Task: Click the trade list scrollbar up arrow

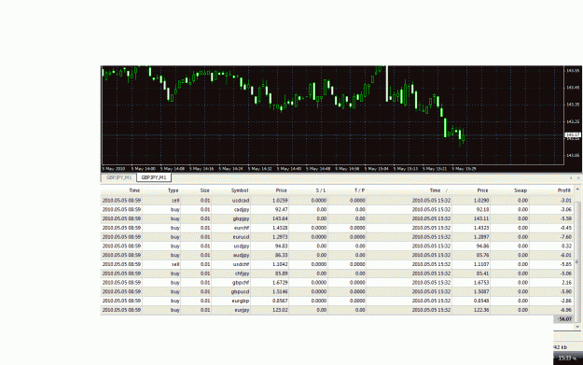Action: pos(577,190)
